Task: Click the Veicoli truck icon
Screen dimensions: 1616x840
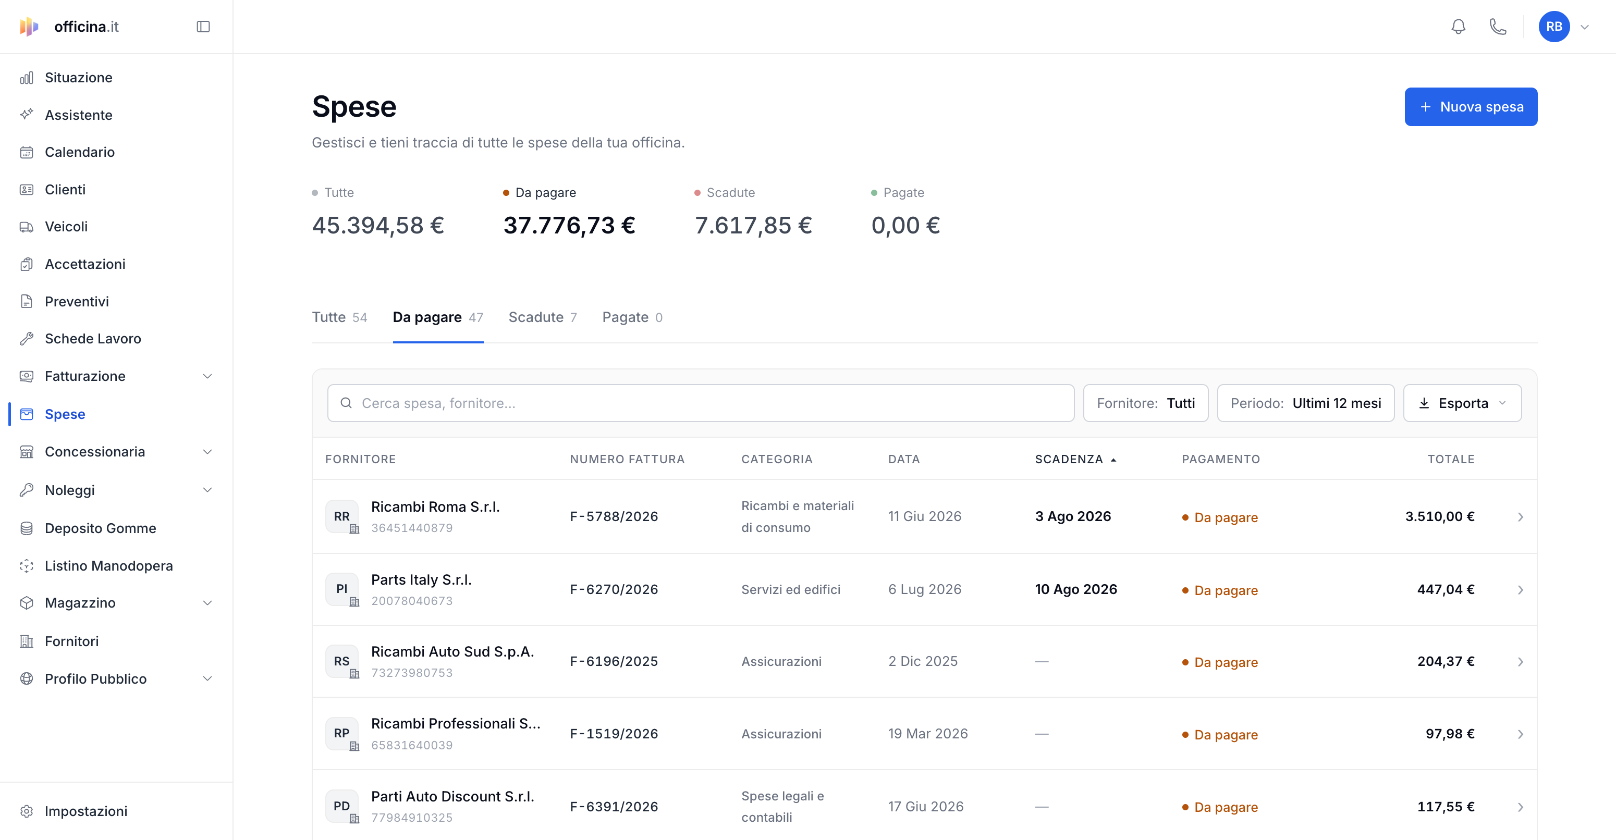Action: [x=27, y=227]
